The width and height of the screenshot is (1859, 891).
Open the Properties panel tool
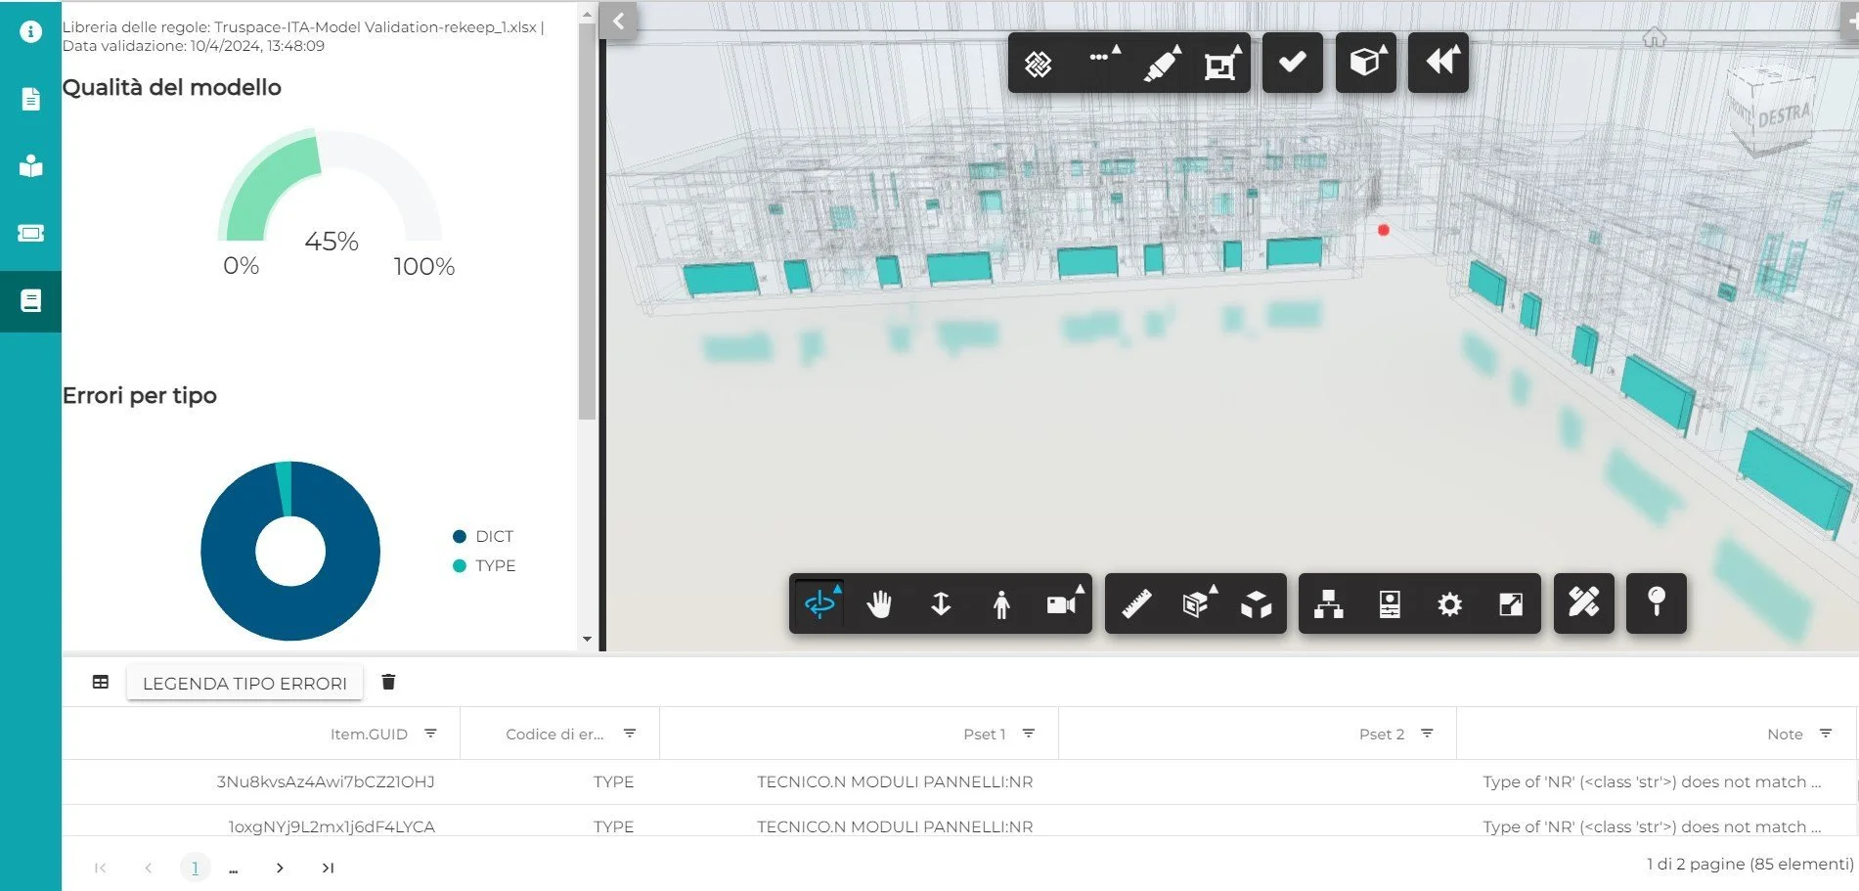tap(1390, 604)
